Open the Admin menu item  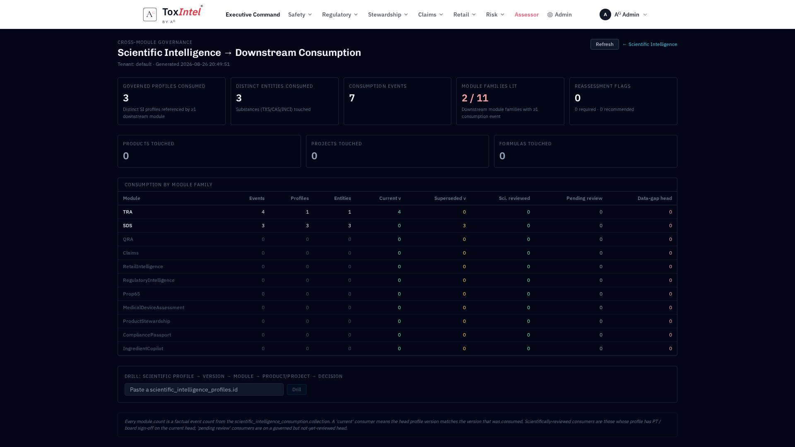(559, 14)
